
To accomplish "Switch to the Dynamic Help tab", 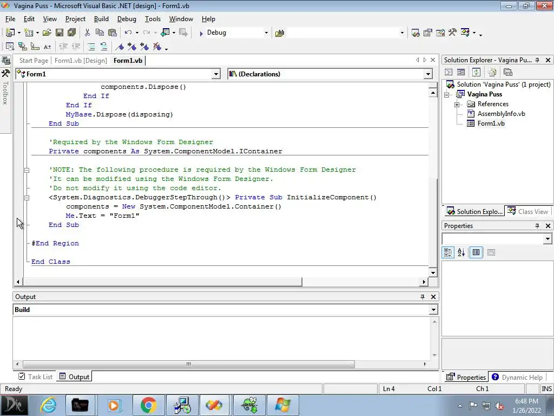I will [x=517, y=377].
